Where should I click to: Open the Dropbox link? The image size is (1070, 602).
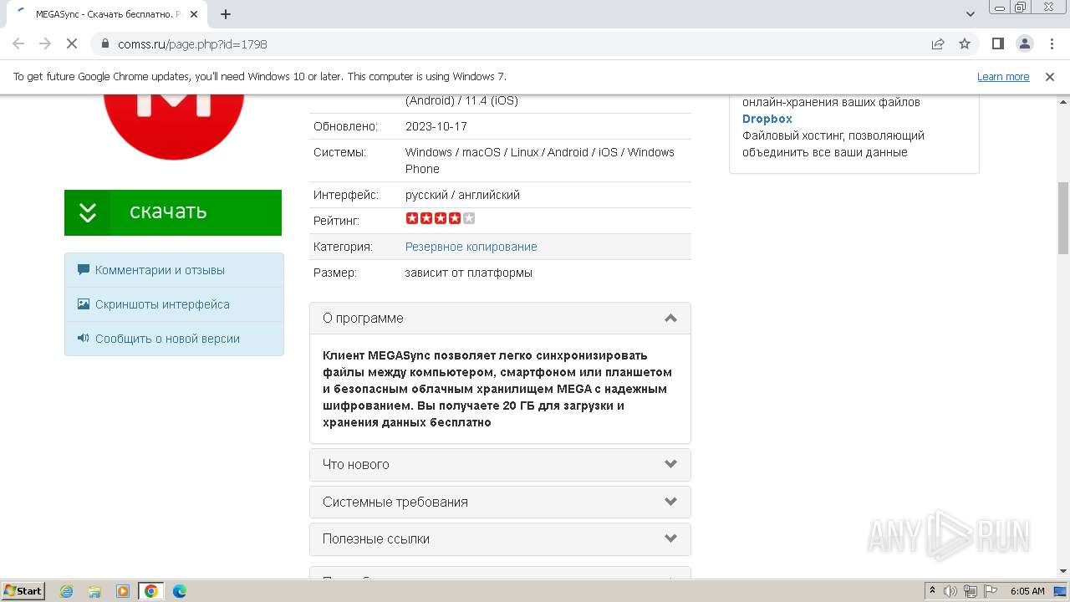[x=767, y=119]
